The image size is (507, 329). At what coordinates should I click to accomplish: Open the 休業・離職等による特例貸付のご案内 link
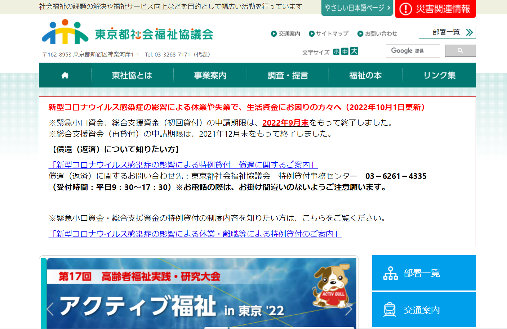tap(195, 234)
